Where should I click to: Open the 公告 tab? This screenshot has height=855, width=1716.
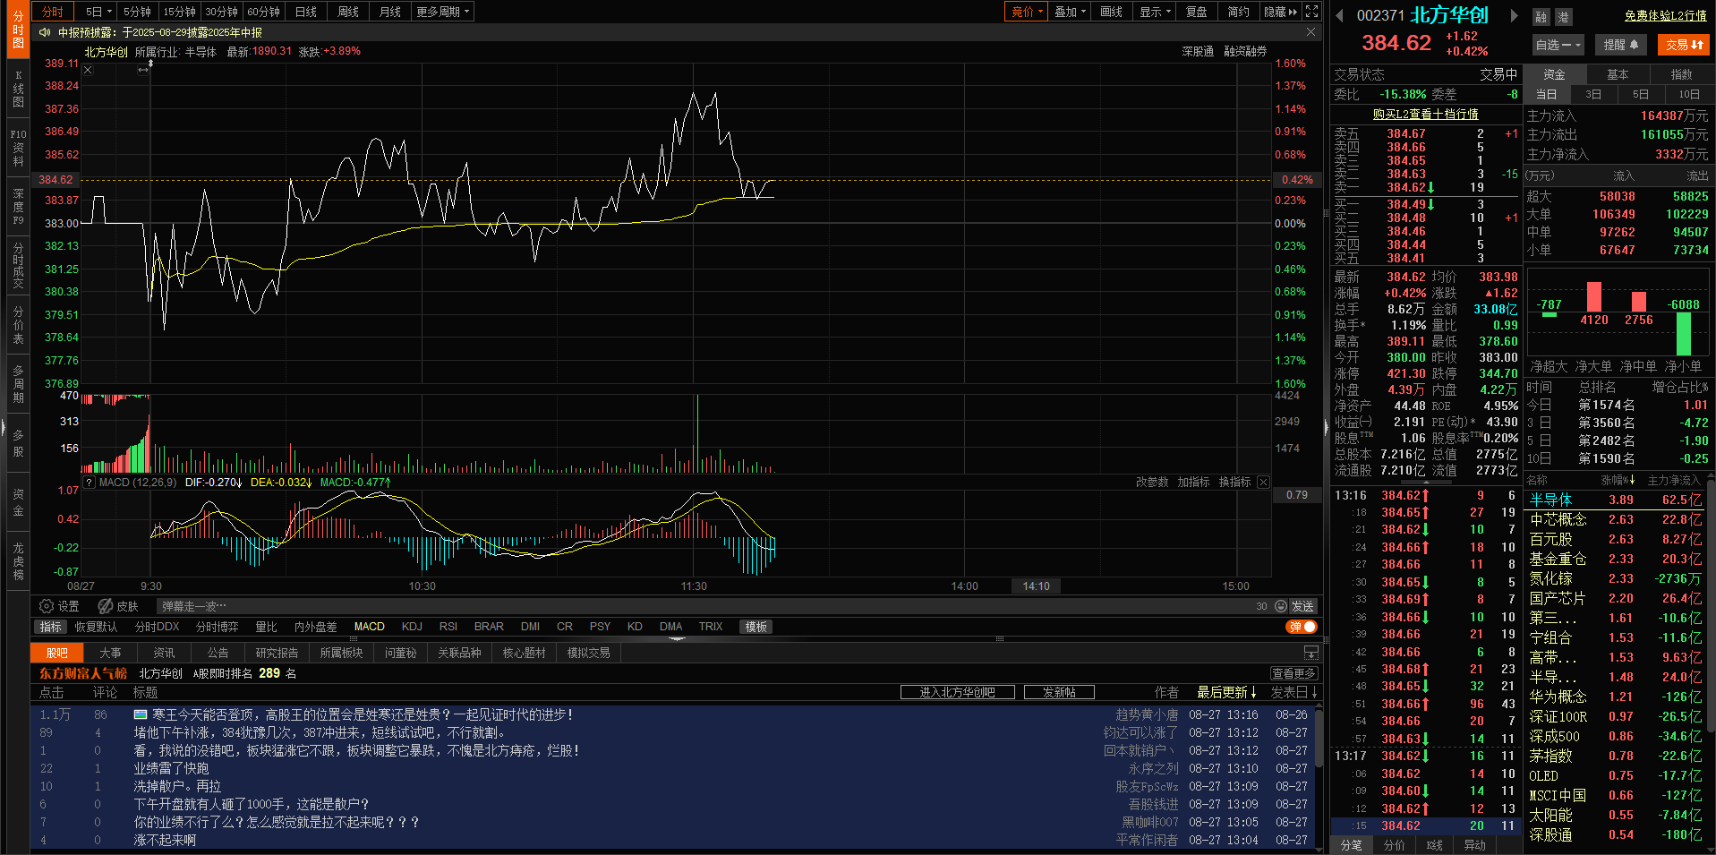coord(218,653)
